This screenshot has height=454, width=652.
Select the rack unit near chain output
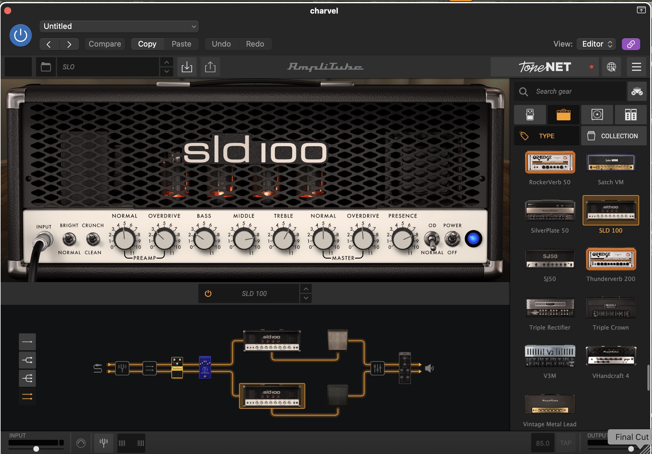tap(405, 368)
